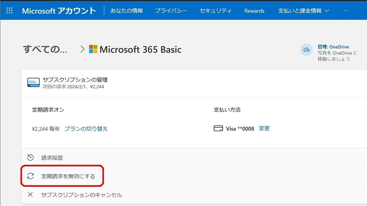Image resolution: width=367 pixels, height=206 pixels.
Task: Click the billing history clock icon
Action: pos(30,158)
